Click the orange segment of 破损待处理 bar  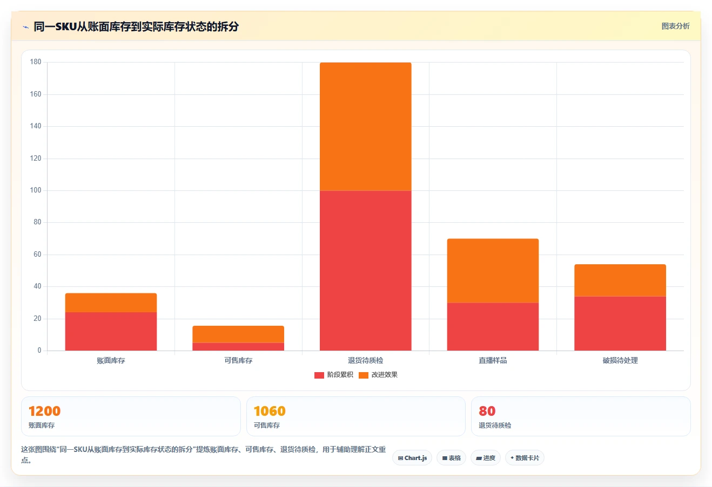tap(620, 280)
